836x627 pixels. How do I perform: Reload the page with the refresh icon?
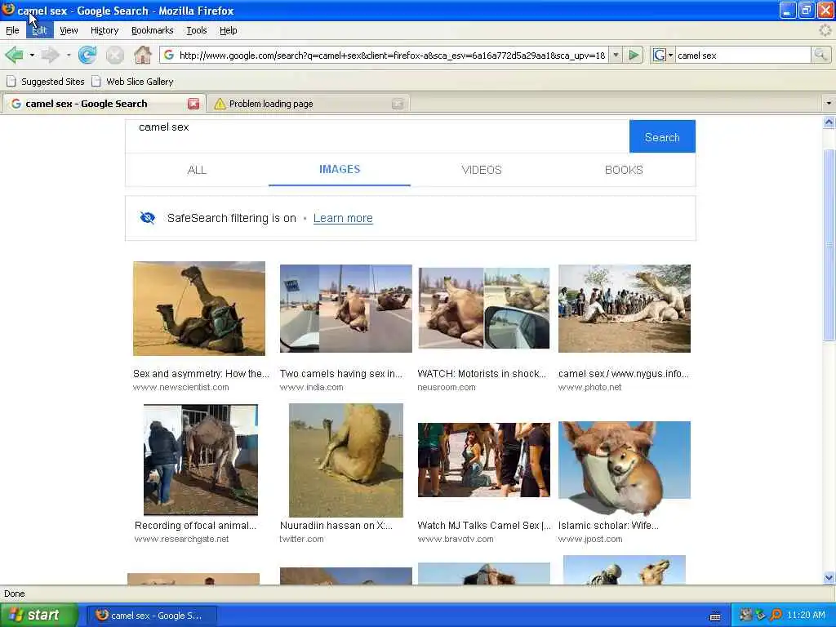click(x=87, y=55)
